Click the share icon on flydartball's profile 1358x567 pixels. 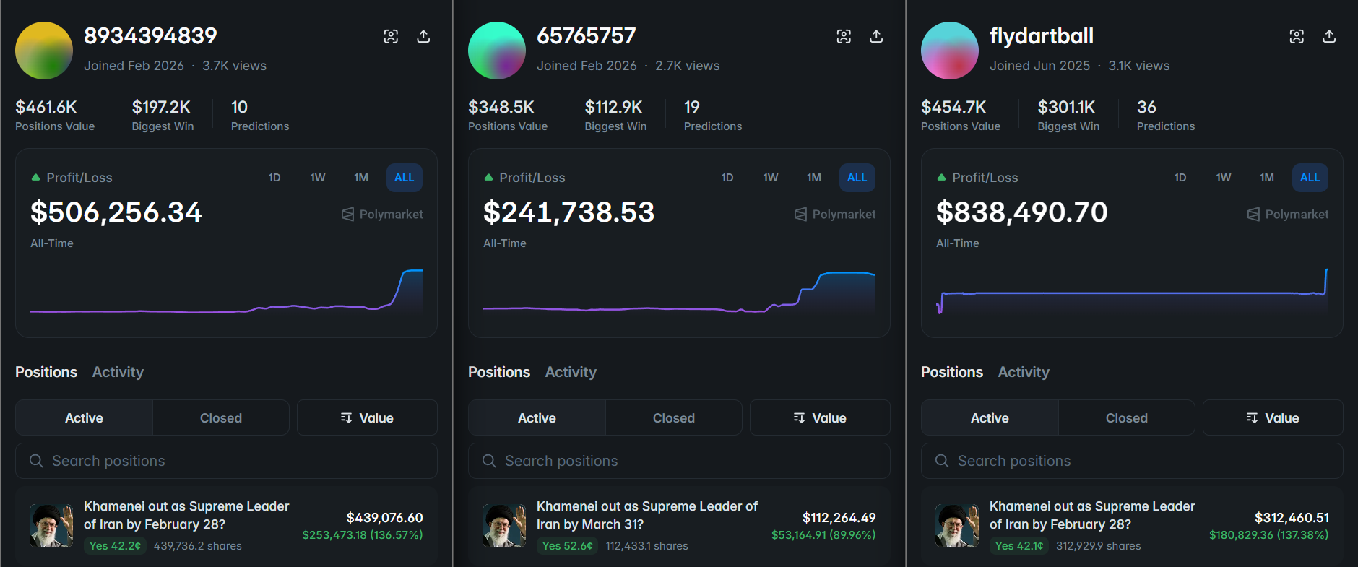click(x=1329, y=36)
